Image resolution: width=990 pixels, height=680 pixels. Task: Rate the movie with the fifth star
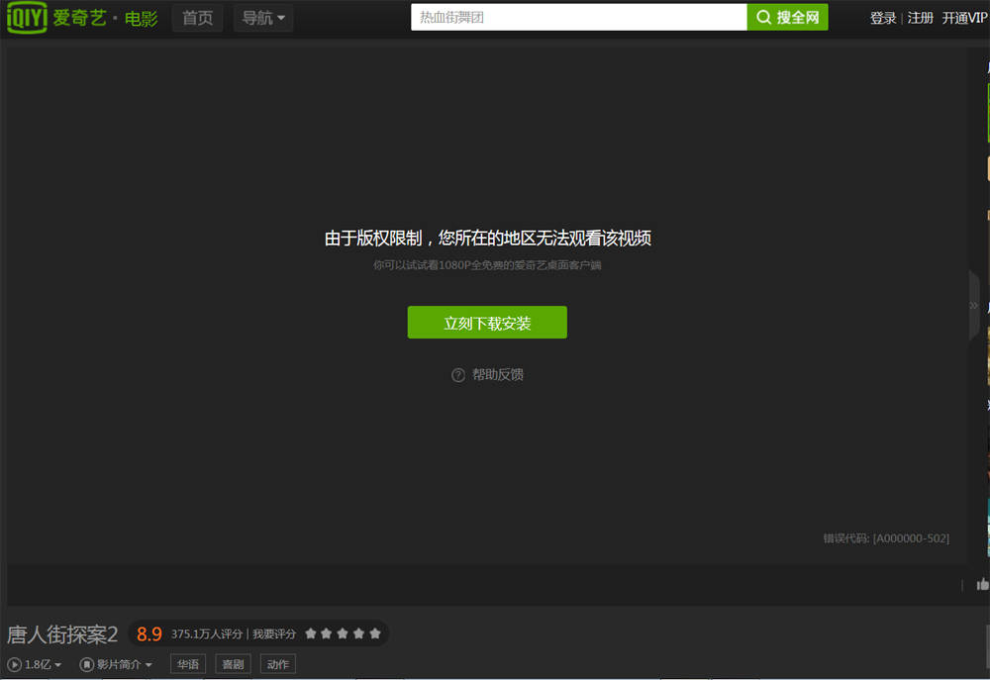pos(374,633)
